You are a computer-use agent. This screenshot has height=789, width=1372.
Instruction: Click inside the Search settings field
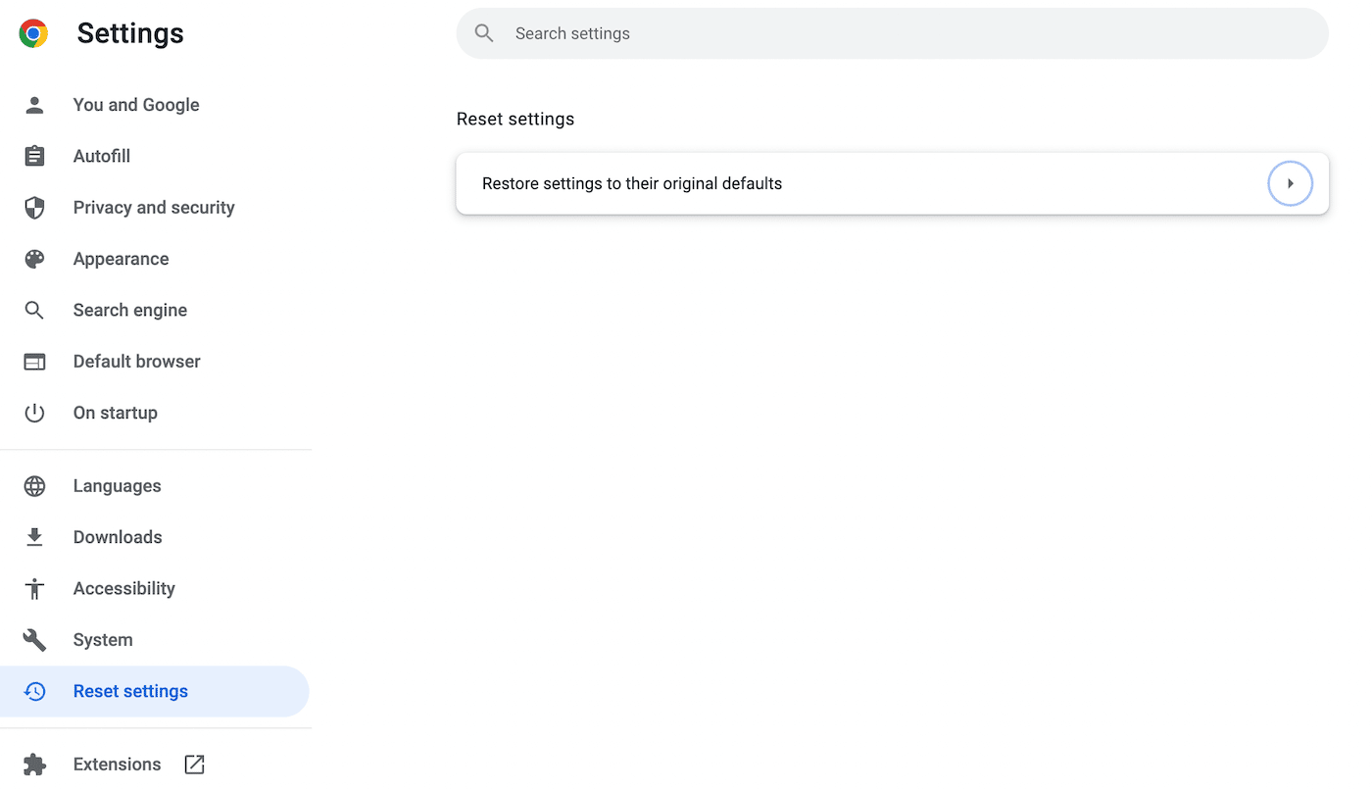tap(891, 32)
